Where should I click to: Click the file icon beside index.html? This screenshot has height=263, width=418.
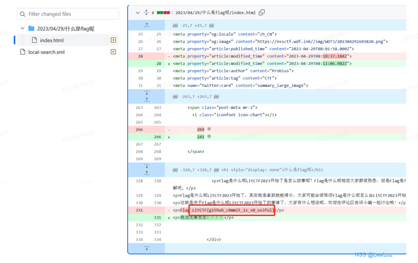click(x=35, y=40)
